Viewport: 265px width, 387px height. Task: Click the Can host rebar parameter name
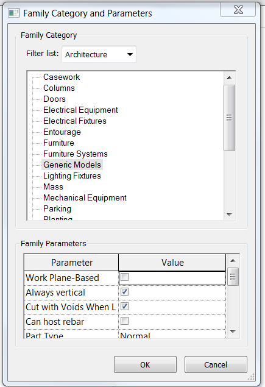coord(55,322)
